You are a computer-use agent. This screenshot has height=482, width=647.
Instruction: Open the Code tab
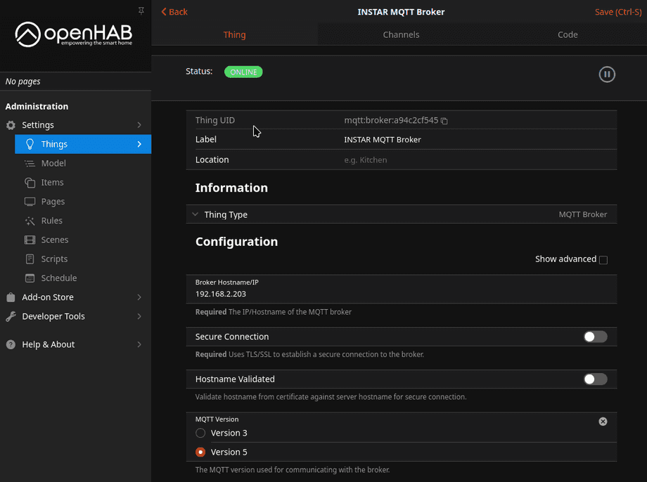568,34
